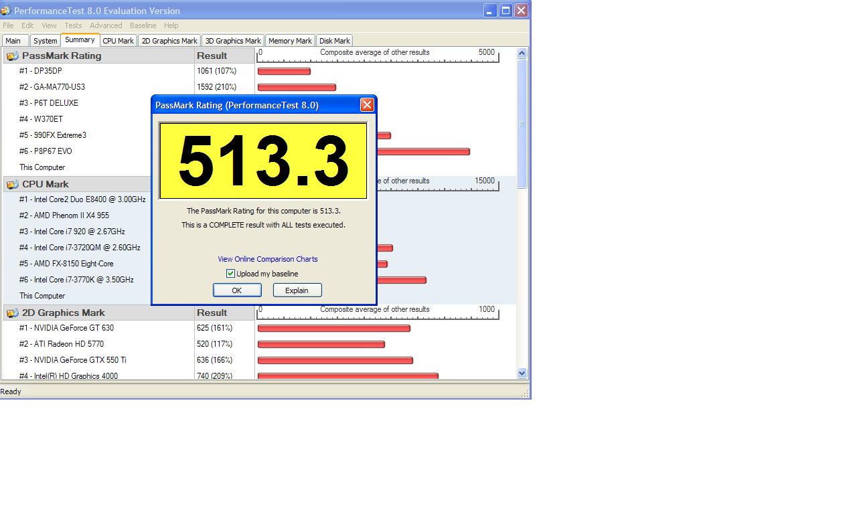Image resolution: width=857 pixels, height=514 pixels.
Task: Uncheck the Upload my baseline checkbox
Action: coord(230,274)
